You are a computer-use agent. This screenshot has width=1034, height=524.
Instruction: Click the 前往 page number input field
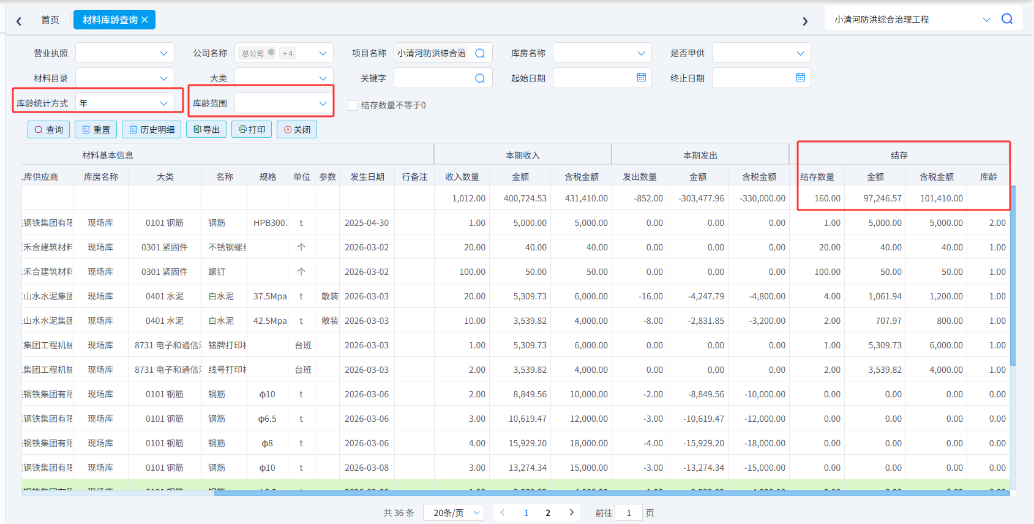[629, 512]
